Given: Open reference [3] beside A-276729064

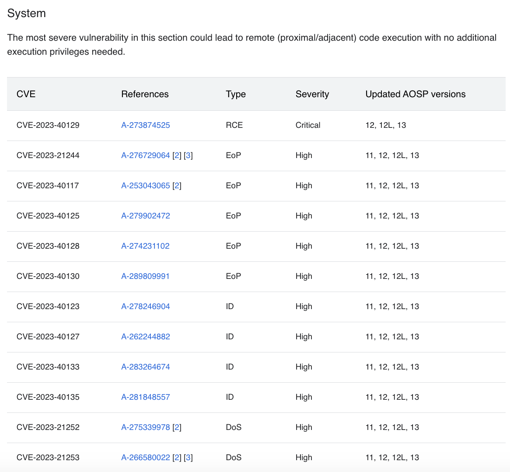Looking at the screenshot, I should [188, 155].
